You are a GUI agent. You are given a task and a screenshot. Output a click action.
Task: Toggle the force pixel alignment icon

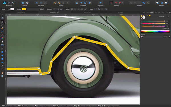116,3
